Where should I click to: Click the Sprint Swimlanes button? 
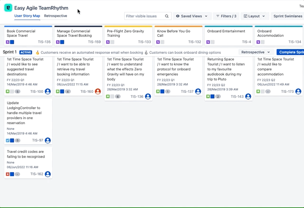(287, 16)
